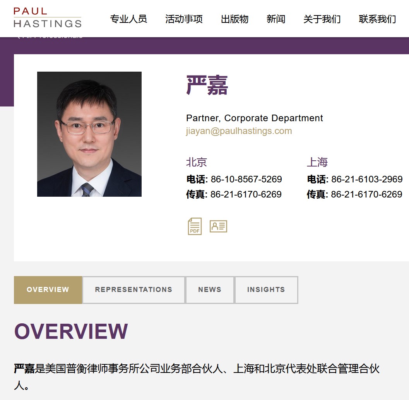The height and width of the screenshot is (400, 409).
Task: Switch to the Representations tab
Action: [x=133, y=290]
